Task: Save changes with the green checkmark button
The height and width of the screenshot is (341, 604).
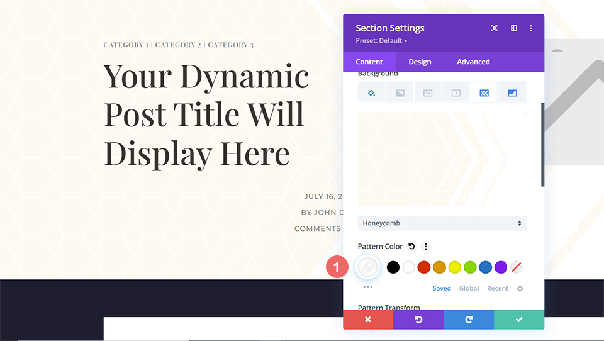Action: (x=519, y=320)
